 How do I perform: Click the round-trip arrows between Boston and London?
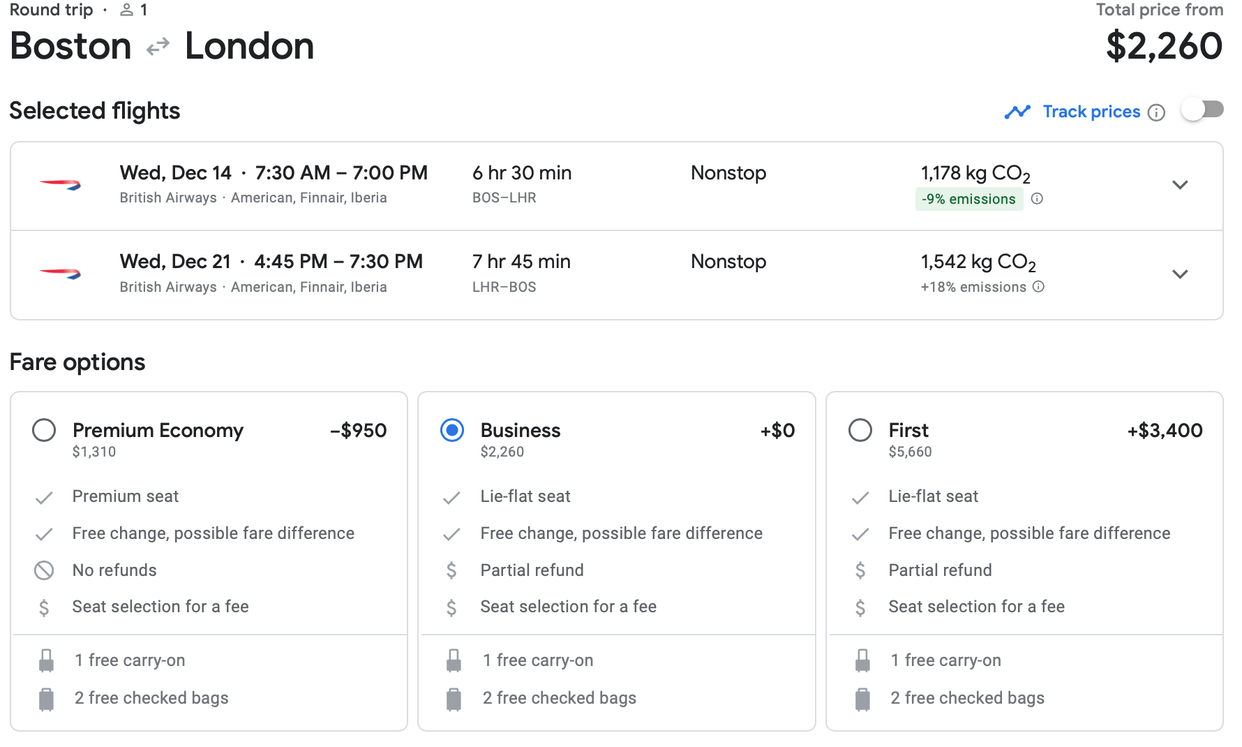(158, 47)
